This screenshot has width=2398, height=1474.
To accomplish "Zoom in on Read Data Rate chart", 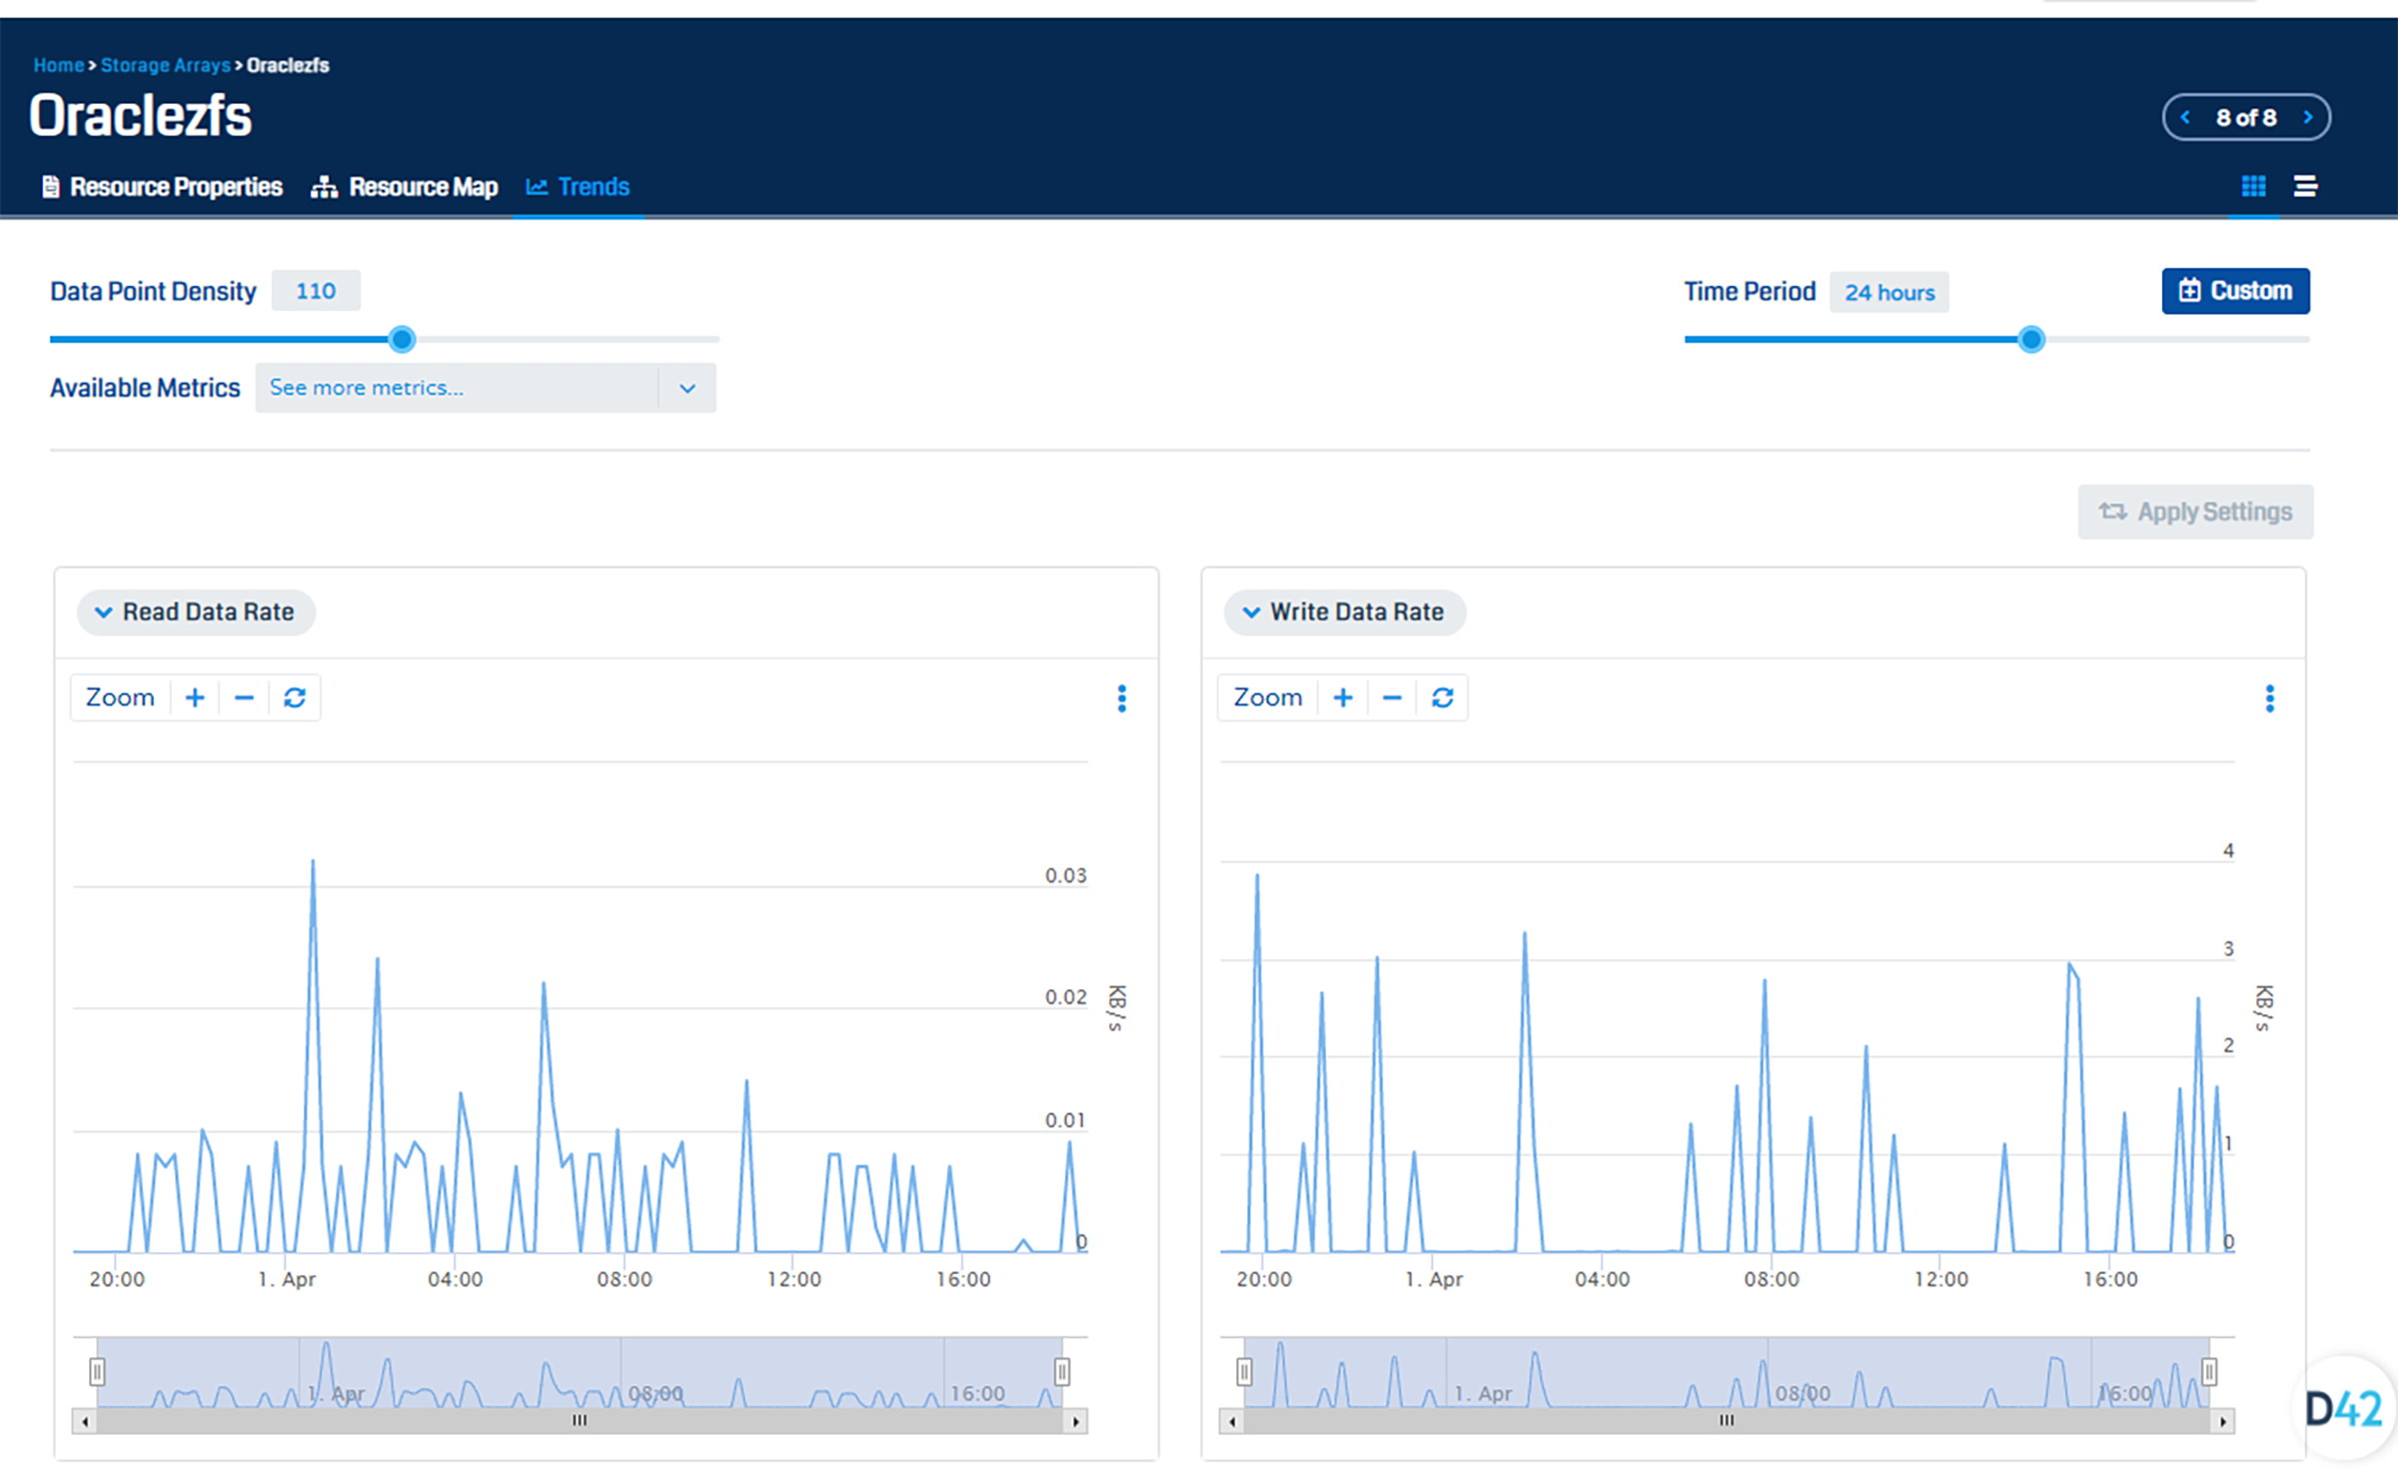I will (195, 698).
